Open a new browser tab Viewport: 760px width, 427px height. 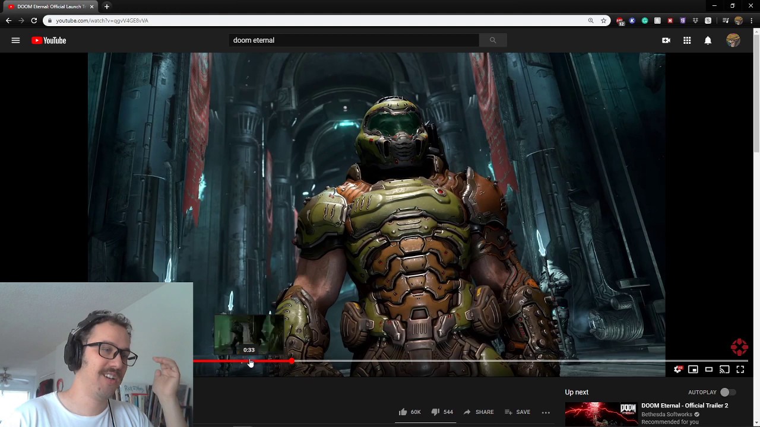click(106, 7)
